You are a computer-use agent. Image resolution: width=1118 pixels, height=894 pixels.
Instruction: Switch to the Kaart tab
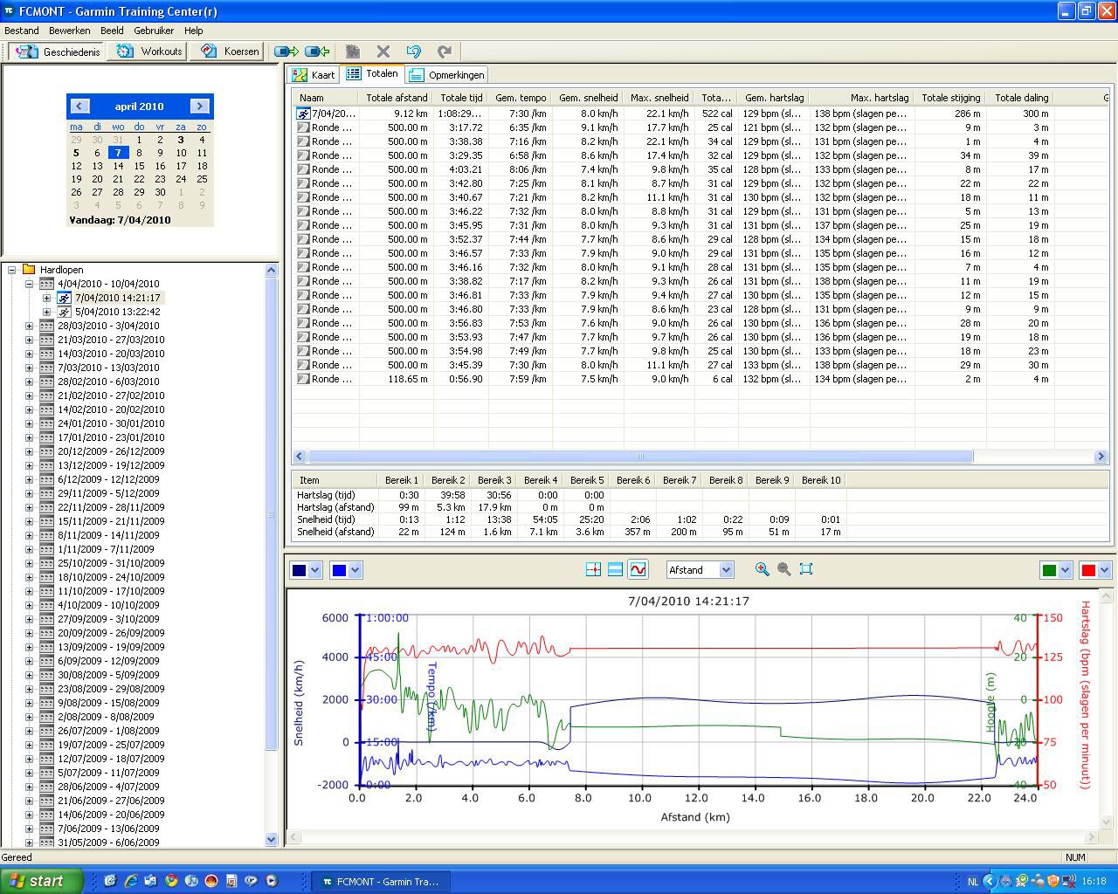click(x=314, y=75)
